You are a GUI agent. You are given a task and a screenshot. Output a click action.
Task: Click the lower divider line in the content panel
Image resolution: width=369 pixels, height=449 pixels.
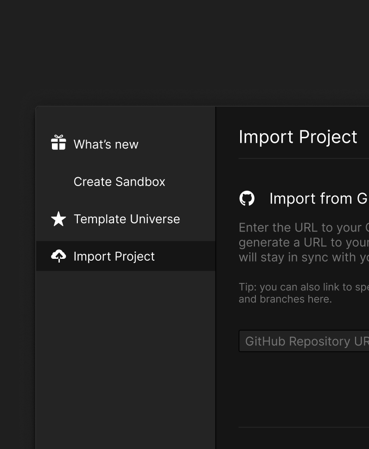pyautogui.click(x=304, y=427)
